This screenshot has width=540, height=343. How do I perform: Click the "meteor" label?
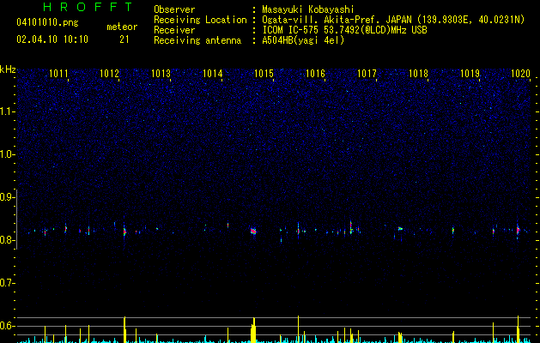tap(122, 27)
